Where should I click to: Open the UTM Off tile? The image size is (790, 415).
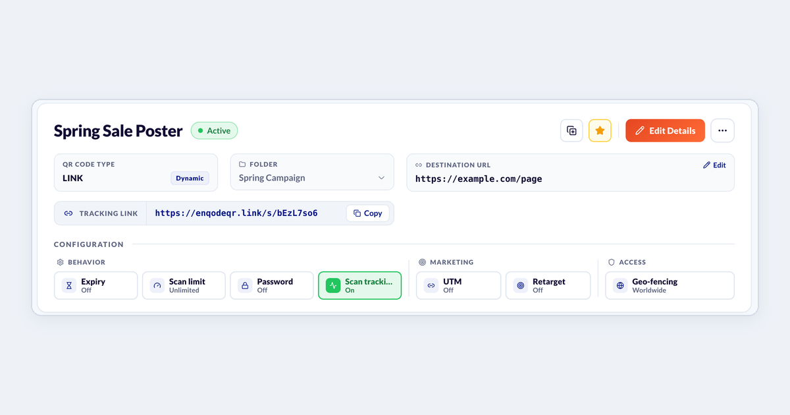point(459,285)
